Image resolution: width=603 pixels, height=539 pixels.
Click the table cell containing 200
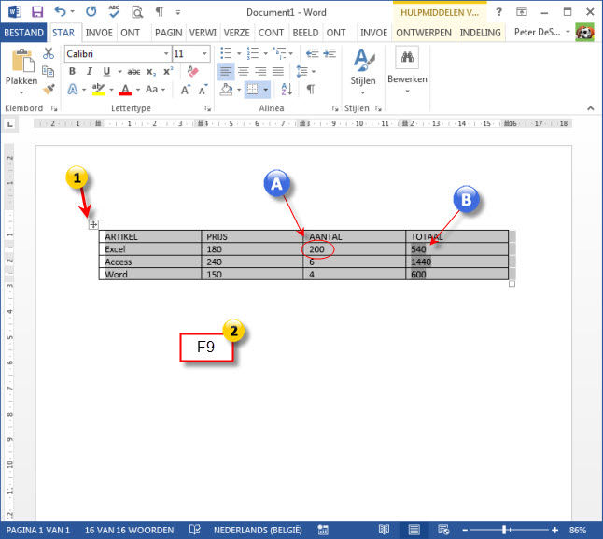354,248
